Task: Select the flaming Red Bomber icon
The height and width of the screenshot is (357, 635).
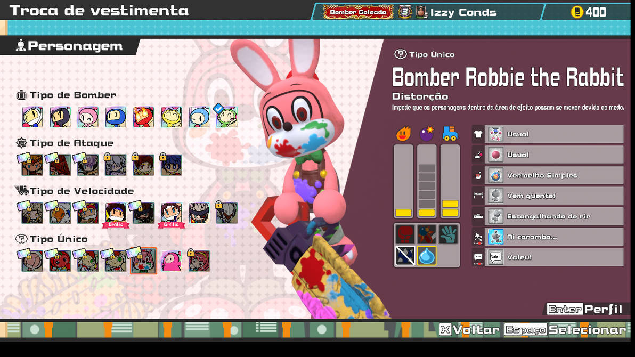Action: (x=144, y=117)
